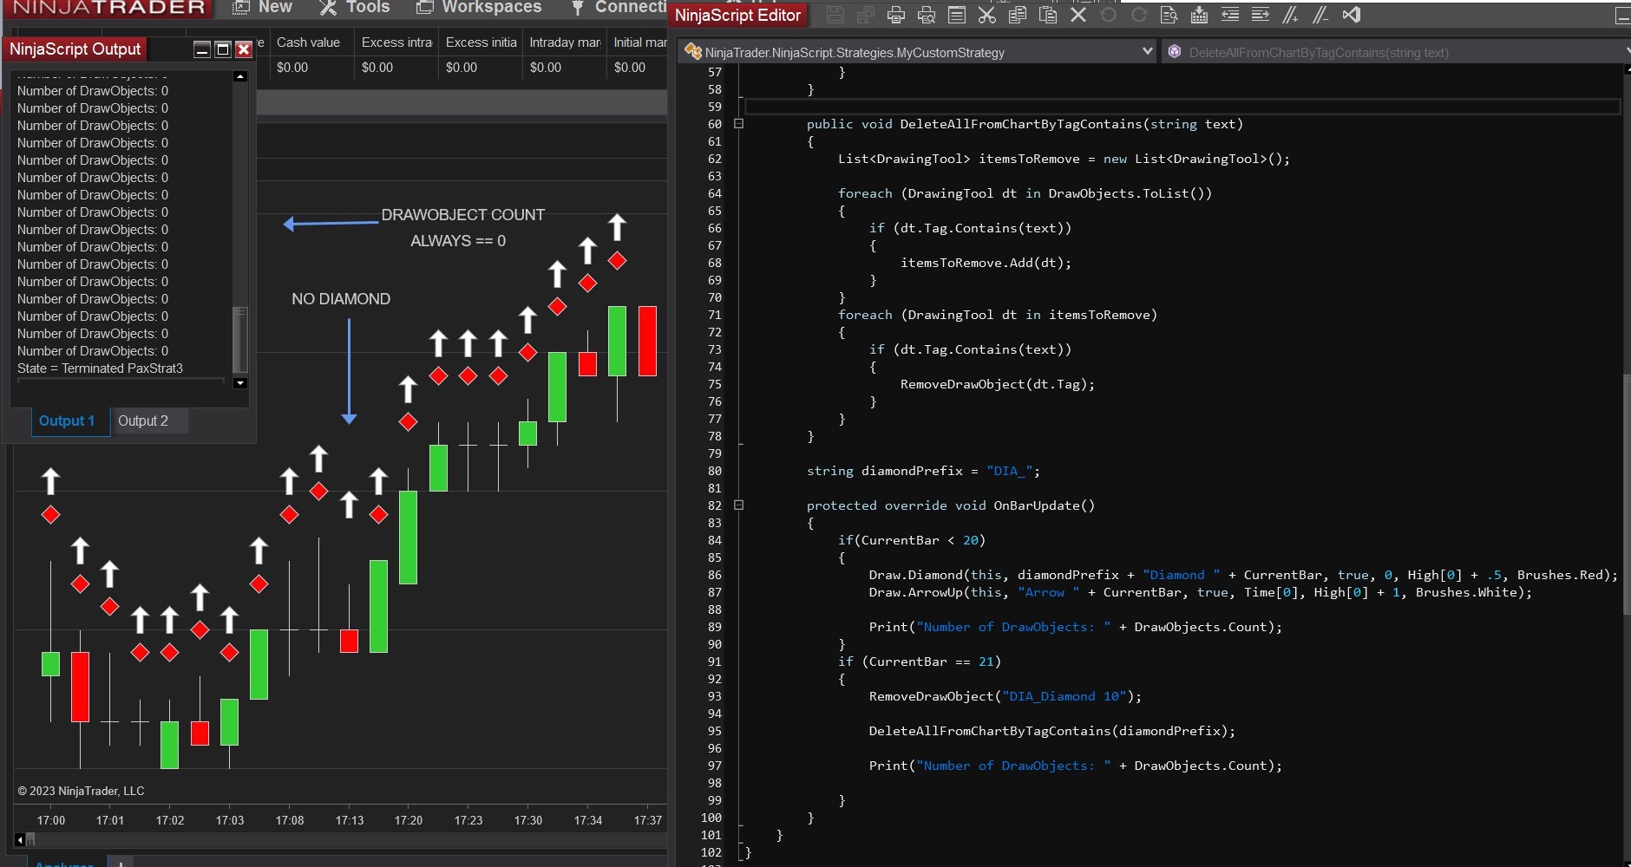Select the Output 1 tab
Viewport: 1631px width, 867px height.
[67, 420]
